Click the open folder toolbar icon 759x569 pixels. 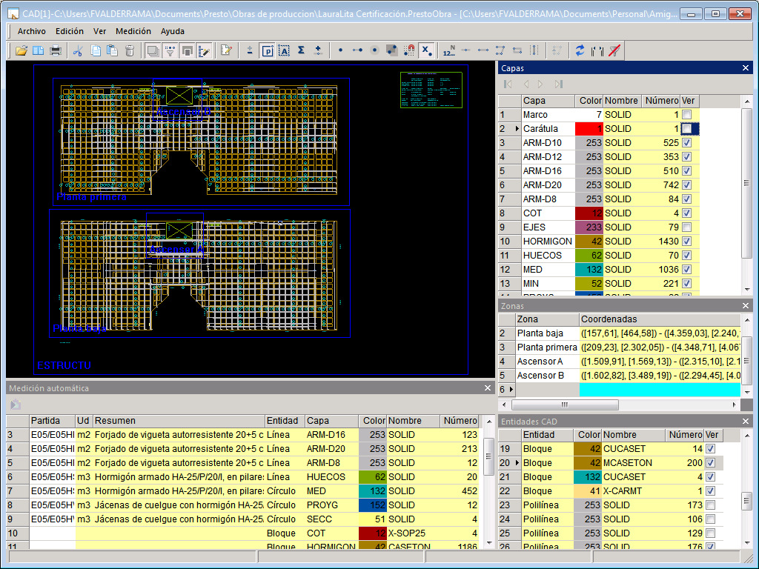21,50
